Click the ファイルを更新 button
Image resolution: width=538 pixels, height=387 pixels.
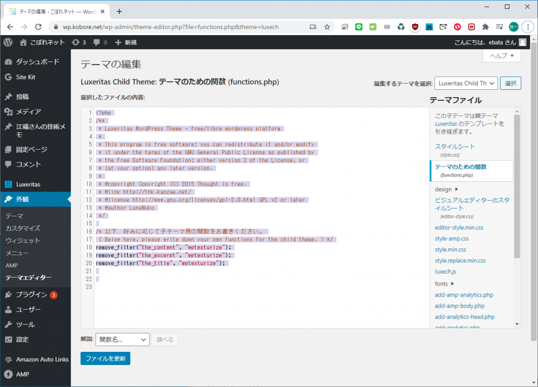pos(105,358)
